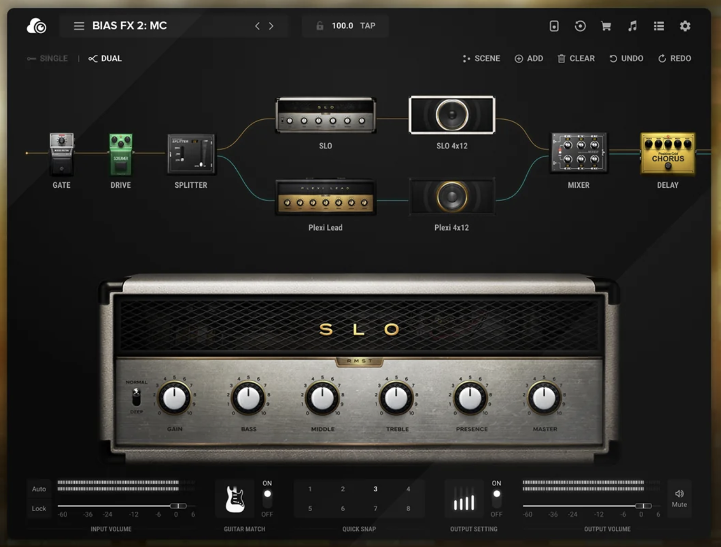The width and height of the screenshot is (721, 547).
Task: Mute the output with speaker icon
Action: click(x=679, y=498)
